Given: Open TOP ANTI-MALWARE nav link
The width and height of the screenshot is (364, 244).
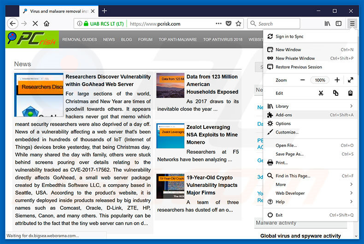Looking at the screenshot, I should 177,40.
